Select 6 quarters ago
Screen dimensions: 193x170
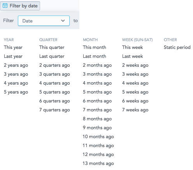[54, 101]
